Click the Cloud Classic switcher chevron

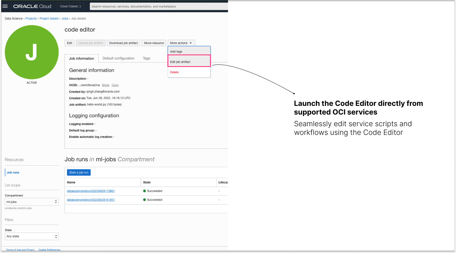(x=79, y=6)
